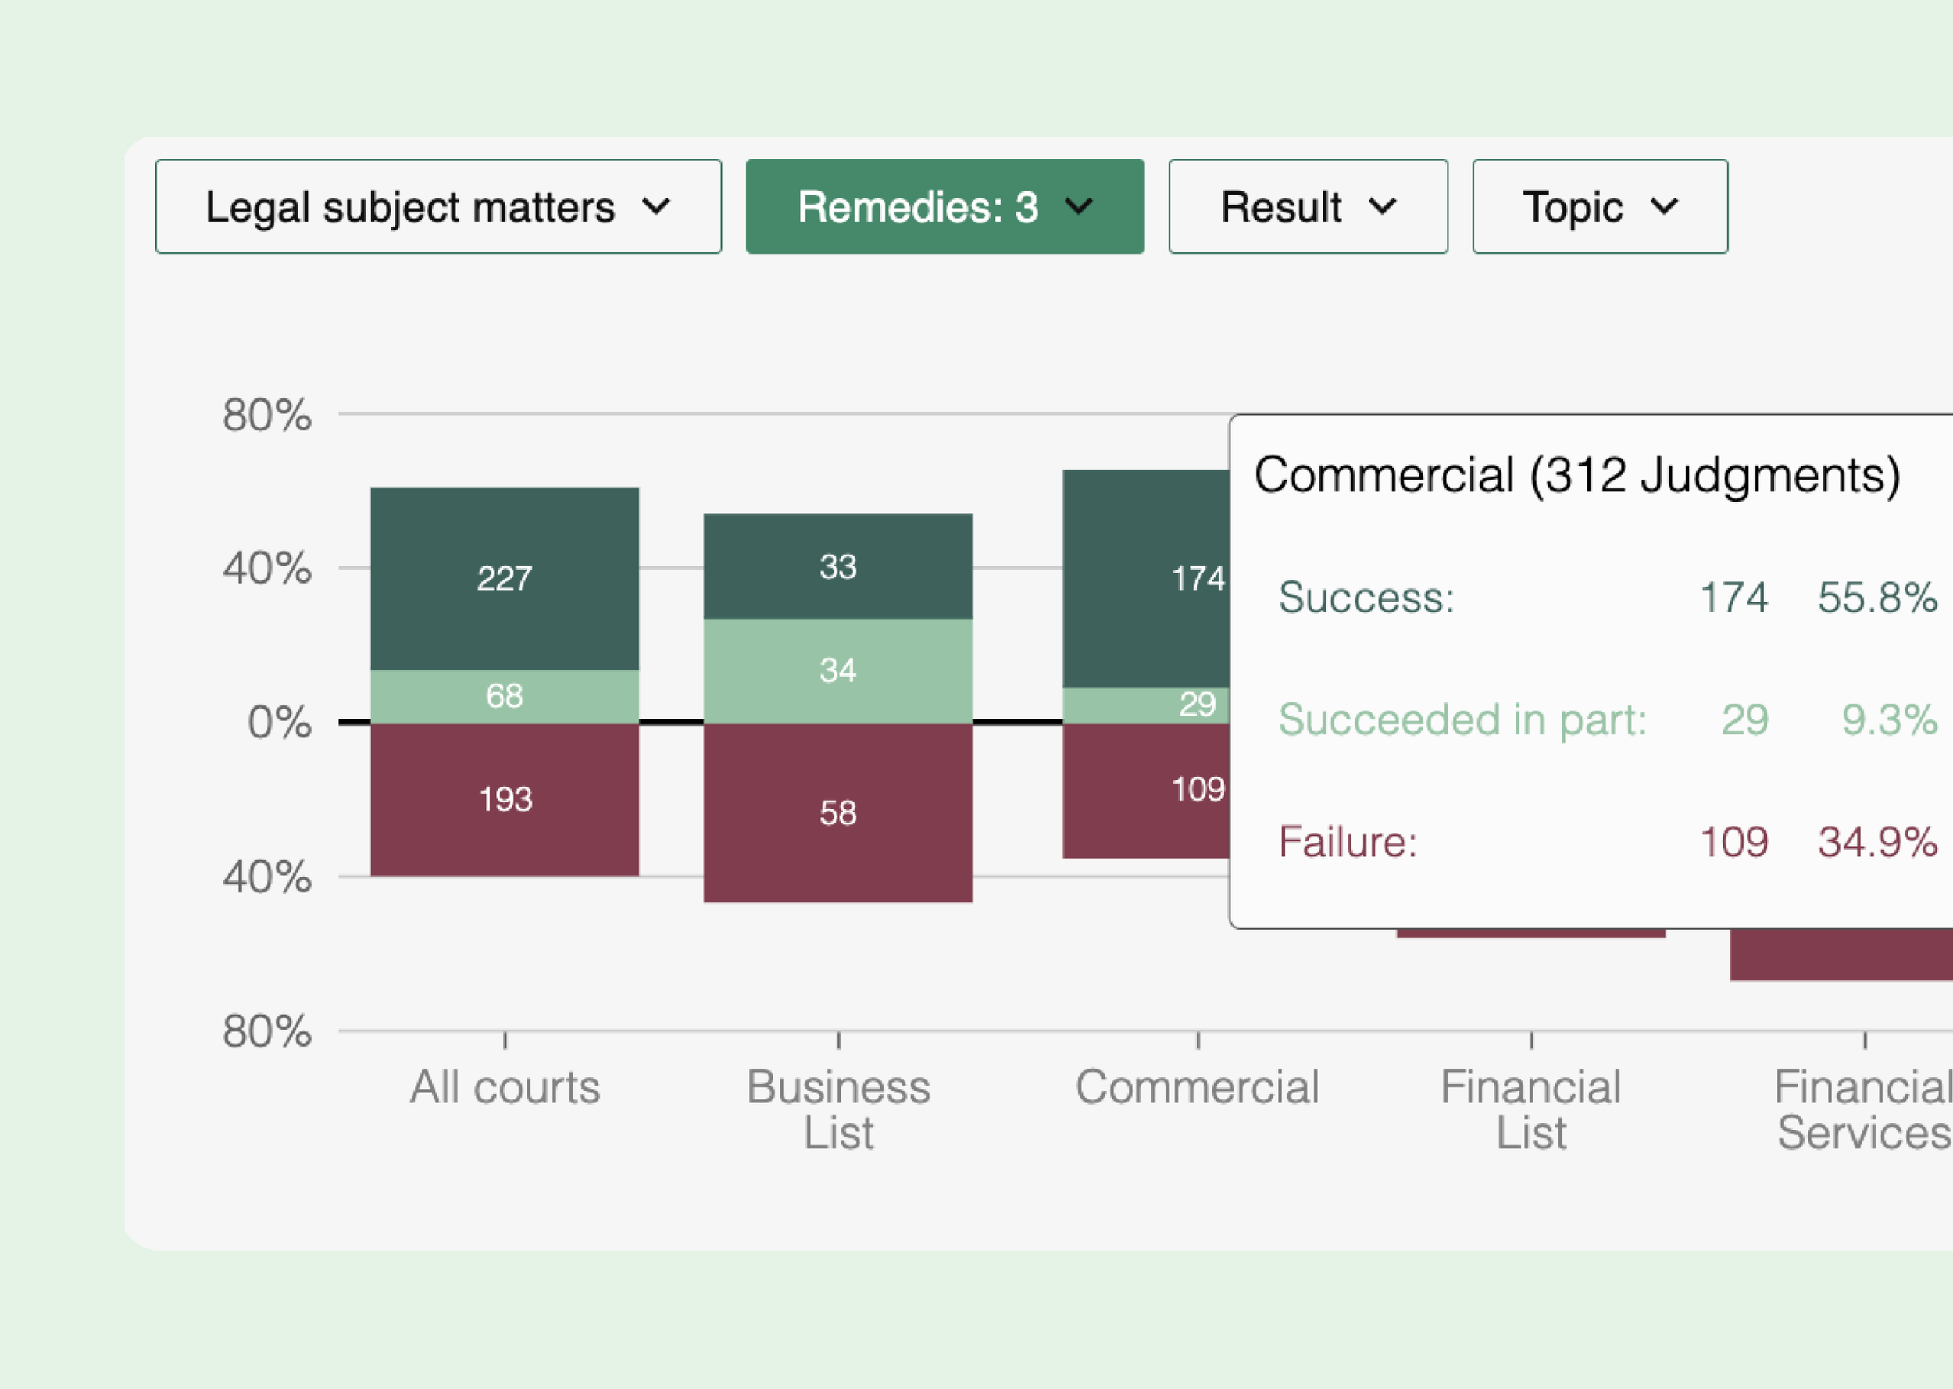Select All courts failure segment 193
Image resolution: width=1953 pixels, height=1389 pixels.
pyautogui.click(x=505, y=800)
